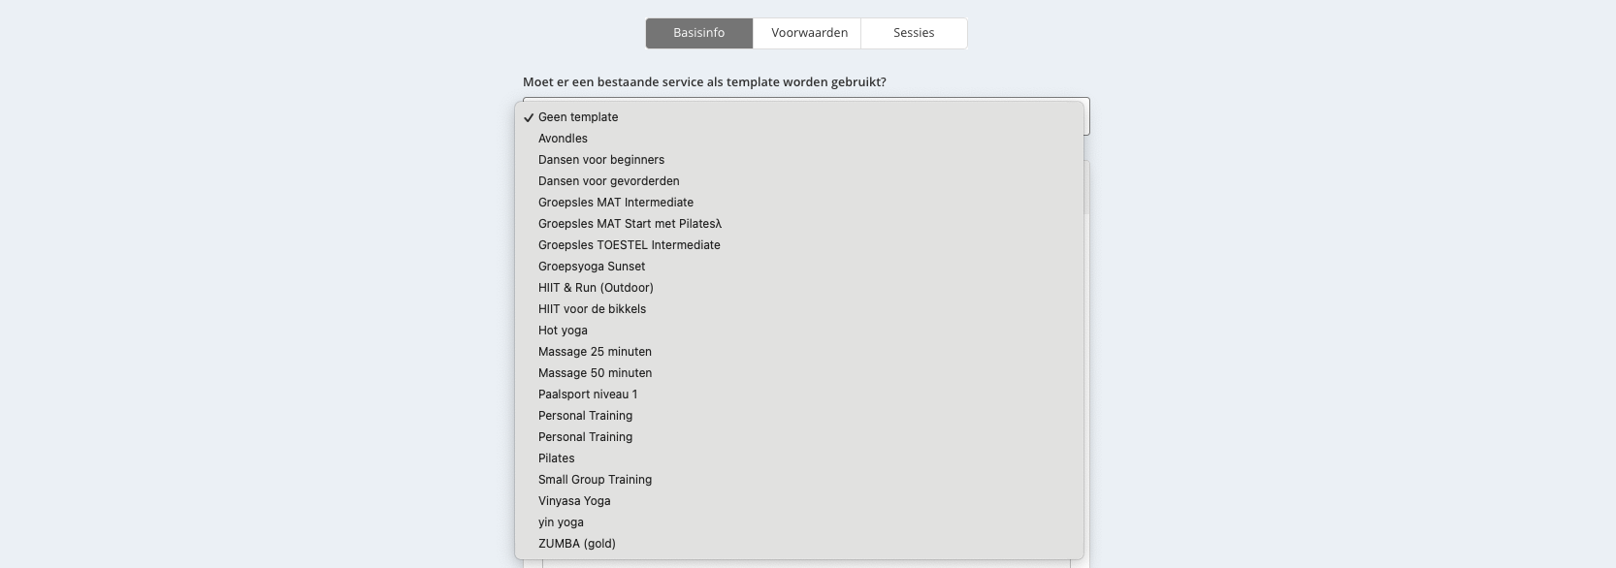This screenshot has width=1616, height=568.
Task: Select HIIT voor de bikkels
Action: click(799, 309)
